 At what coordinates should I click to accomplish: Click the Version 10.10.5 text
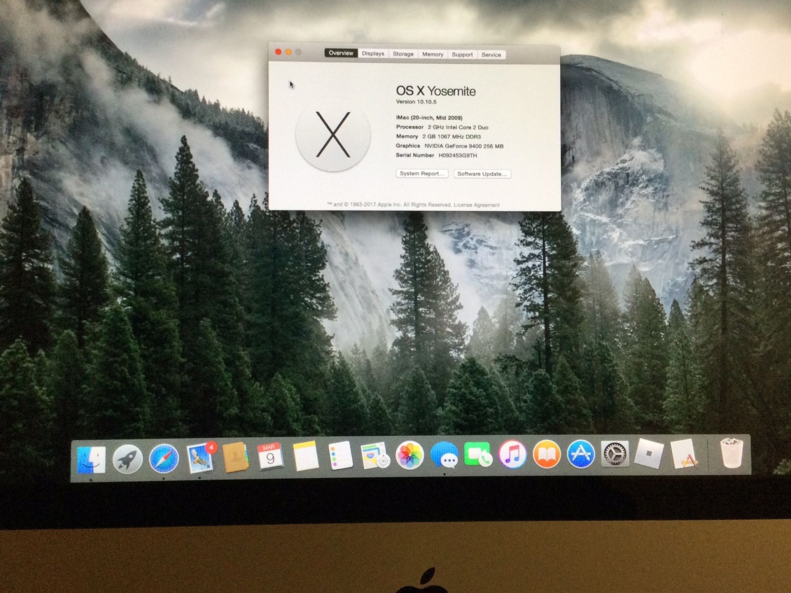coord(416,102)
